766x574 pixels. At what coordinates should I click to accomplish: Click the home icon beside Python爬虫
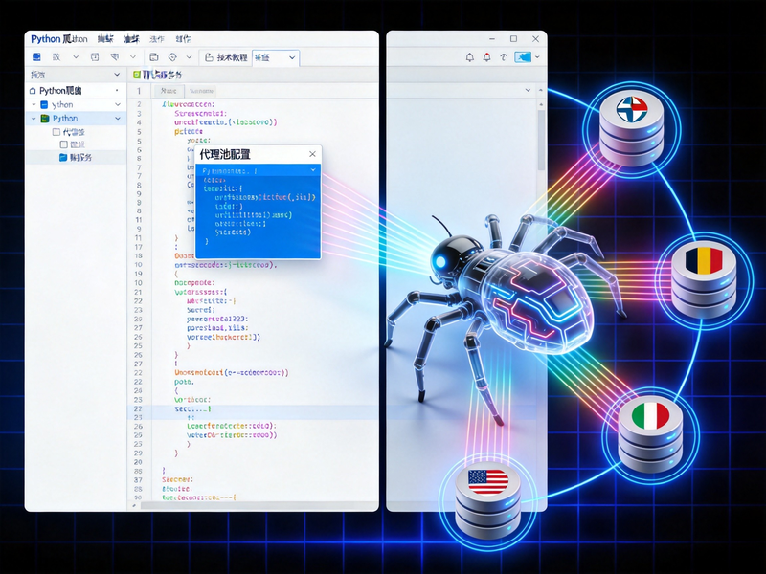point(33,91)
